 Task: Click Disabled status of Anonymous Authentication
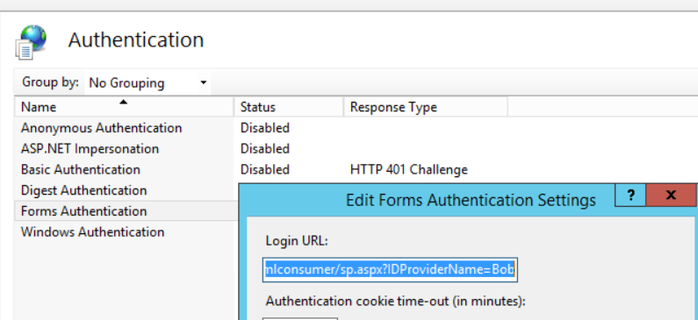[265, 128]
